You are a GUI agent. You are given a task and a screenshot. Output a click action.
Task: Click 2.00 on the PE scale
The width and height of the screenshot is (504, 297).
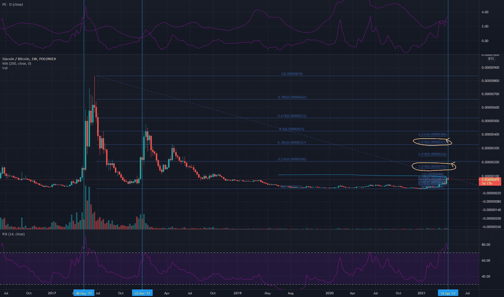[x=485, y=26]
